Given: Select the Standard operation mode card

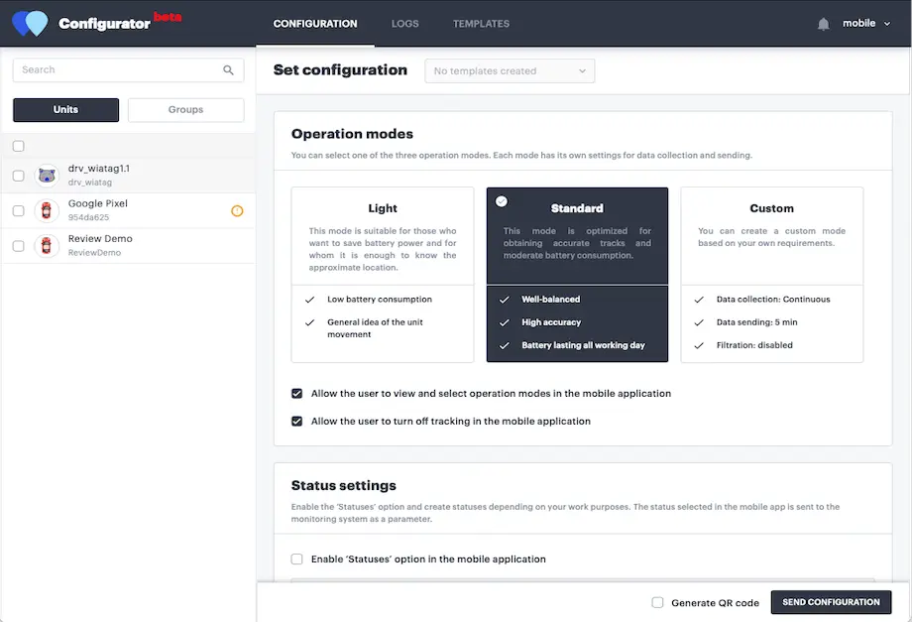Looking at the screenshot, I should coord(577,275).
